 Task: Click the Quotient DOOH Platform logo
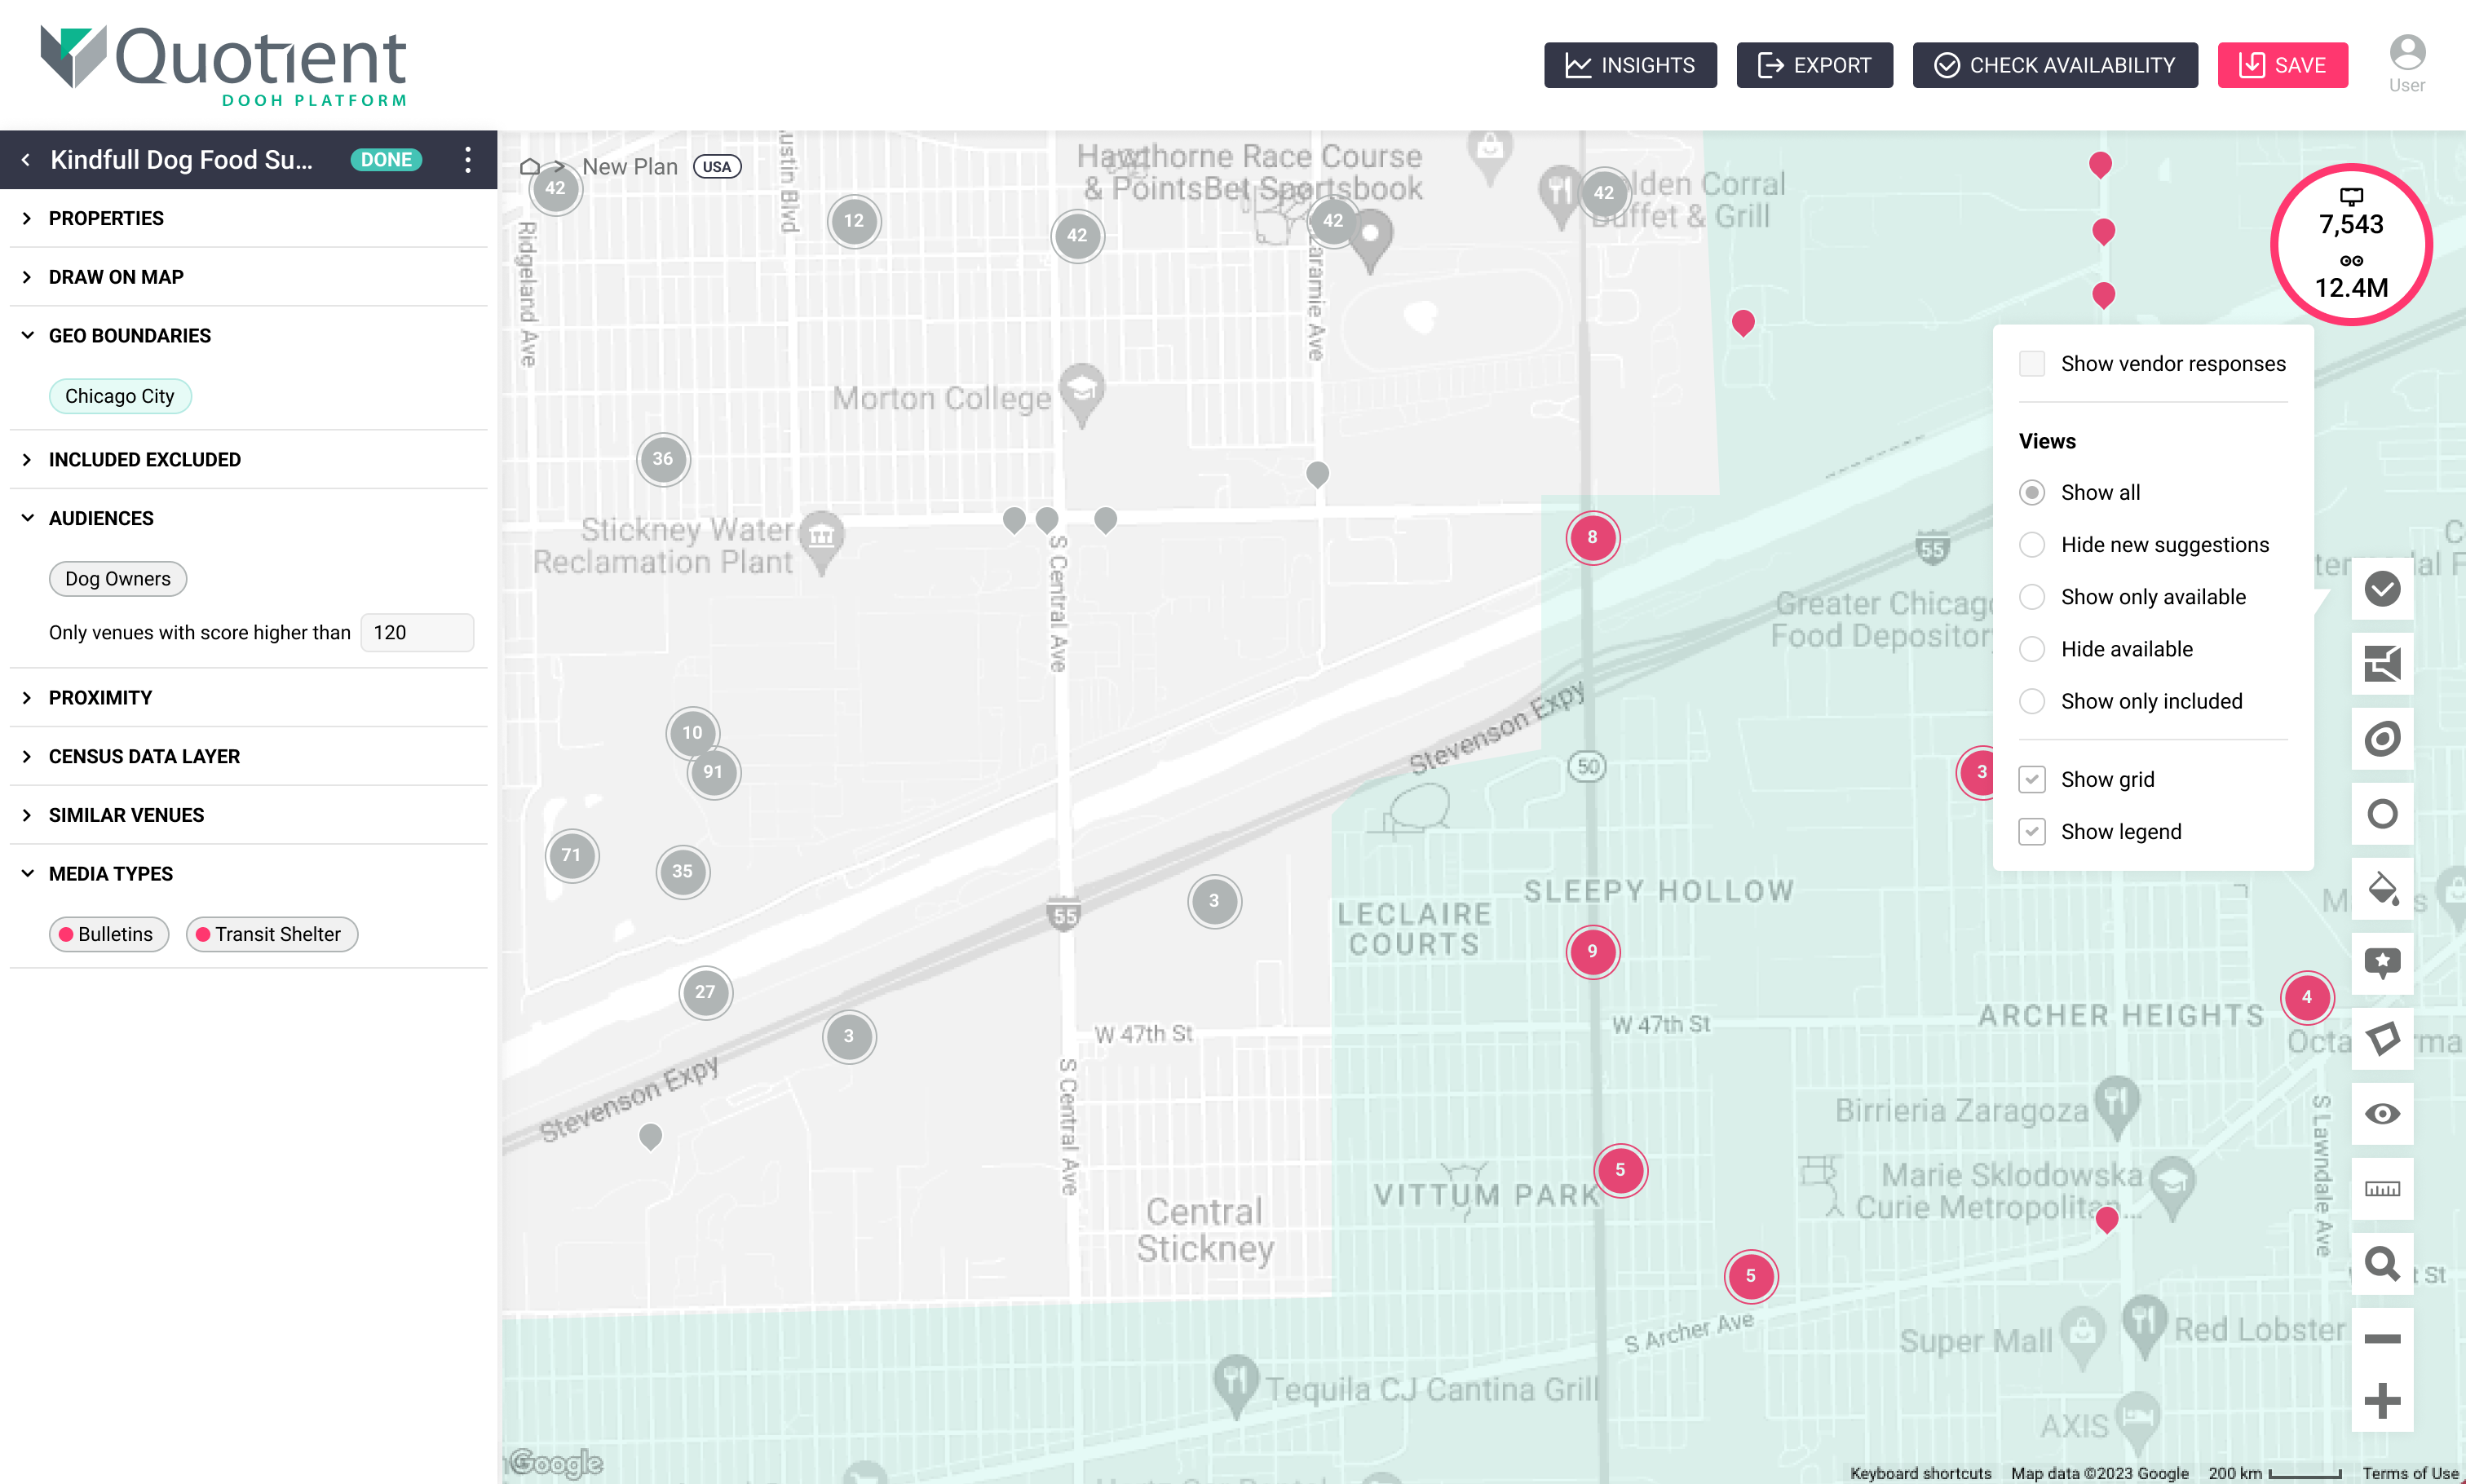[x=224, y=65]
